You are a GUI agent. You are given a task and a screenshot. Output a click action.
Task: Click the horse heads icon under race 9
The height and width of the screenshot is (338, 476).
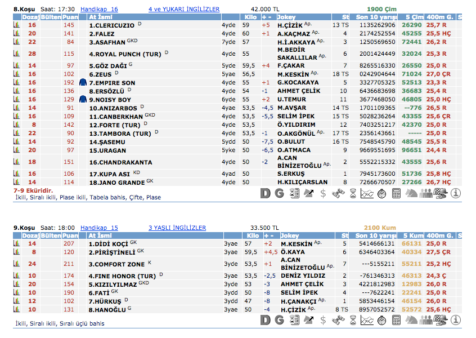411,320
